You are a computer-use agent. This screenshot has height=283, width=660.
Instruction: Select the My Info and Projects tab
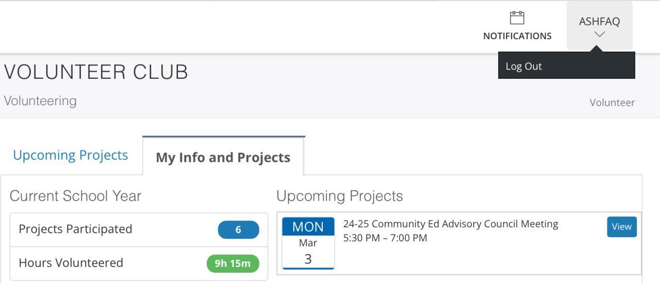[223, 157]
